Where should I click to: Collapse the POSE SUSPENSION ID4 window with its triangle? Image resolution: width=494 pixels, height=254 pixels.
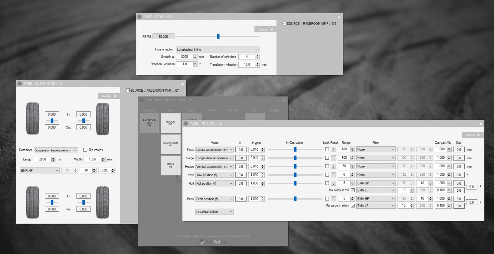(x=182, y=84)
